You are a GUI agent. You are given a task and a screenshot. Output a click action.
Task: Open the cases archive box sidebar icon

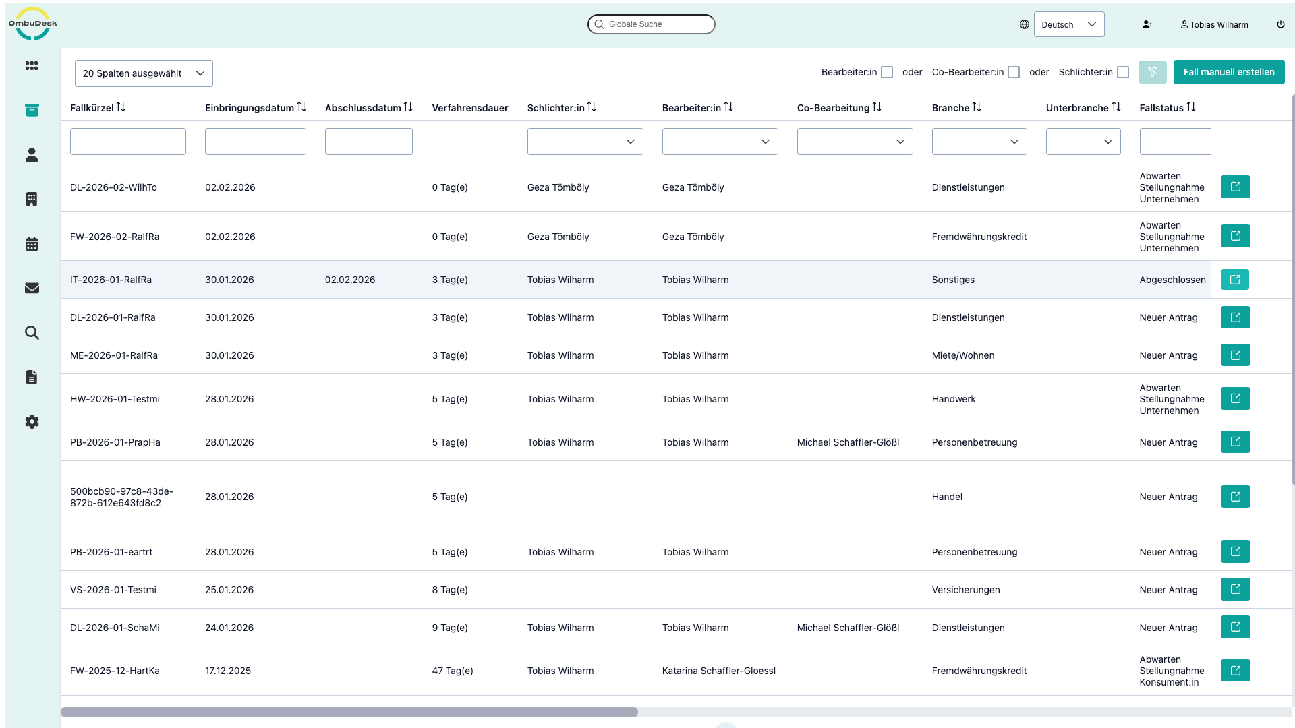pos(32,111)
